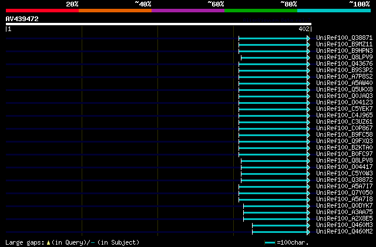
Task: Click the orange ~40% identity legend segment
Action: tap(115, 11)
